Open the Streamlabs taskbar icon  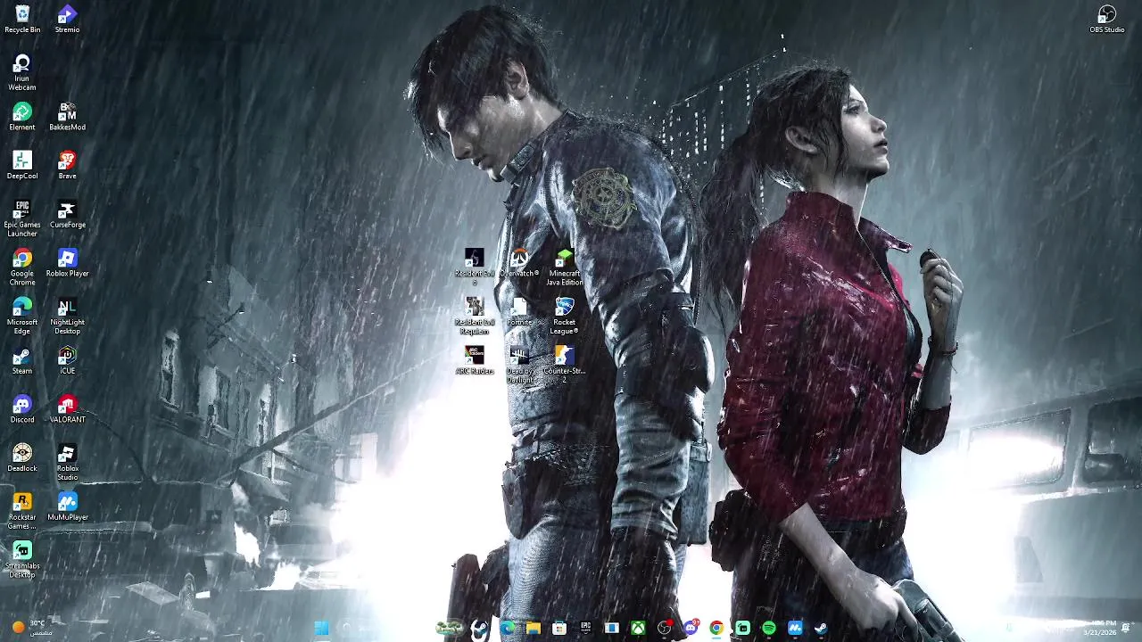[742, 629]
